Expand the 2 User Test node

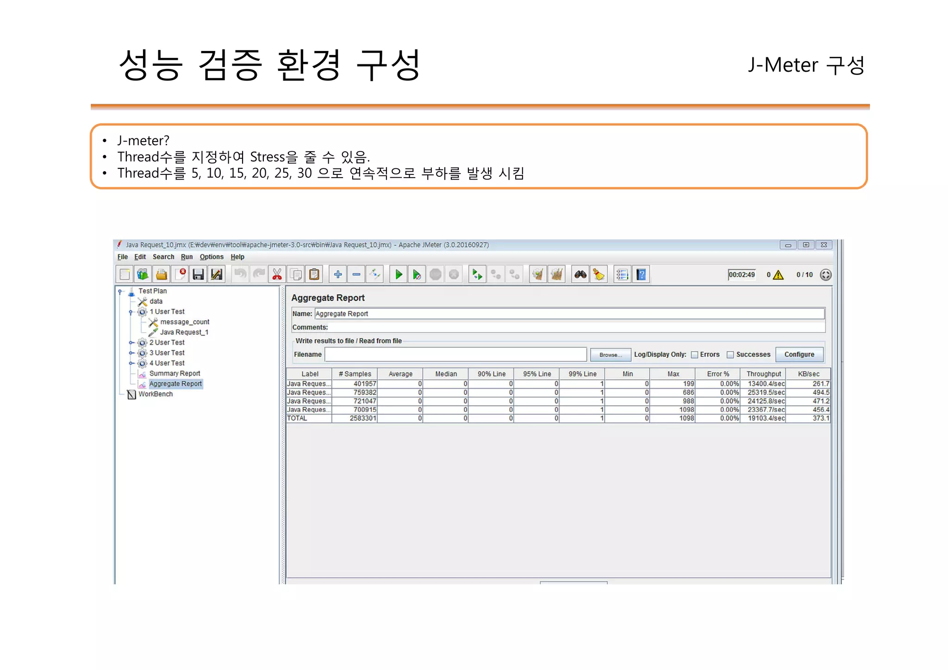[x=131, y=343]
